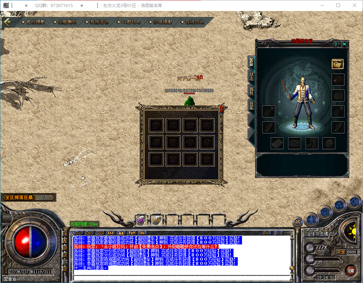Select the 寅 zodiac tile
Screen dimensions: 363x283
pyautogui.click(x=190, y=125)
